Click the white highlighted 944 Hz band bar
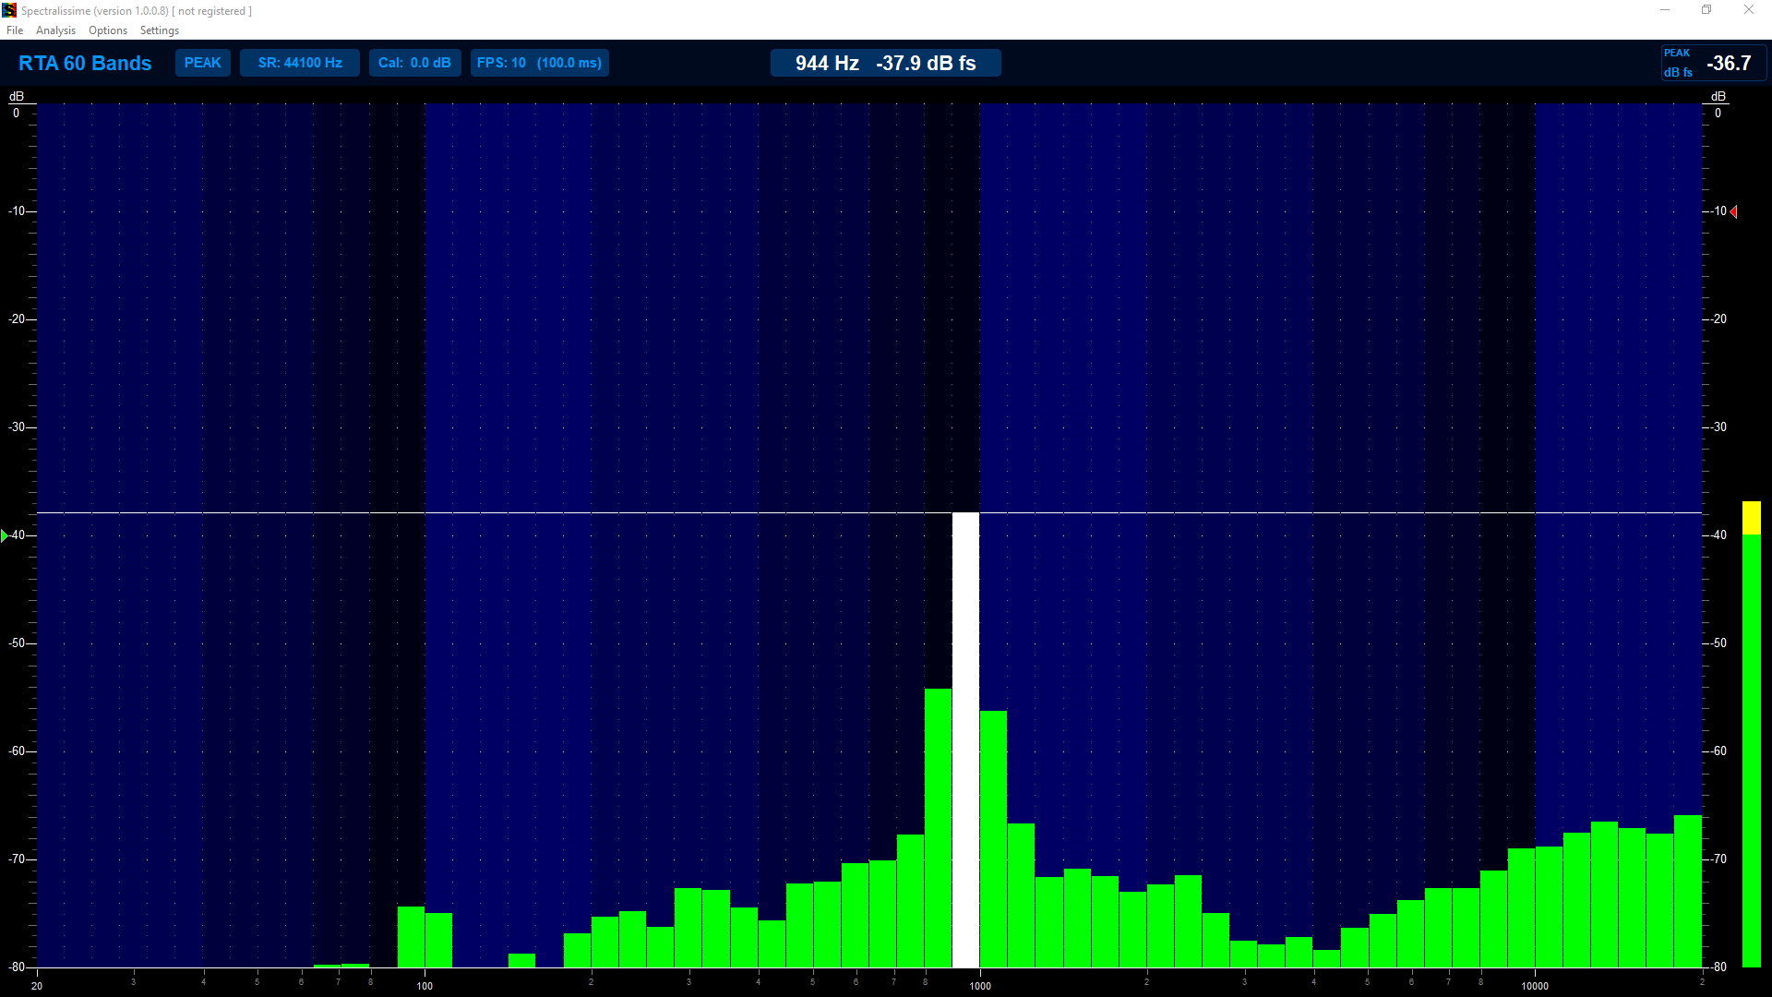 point(965,739)
